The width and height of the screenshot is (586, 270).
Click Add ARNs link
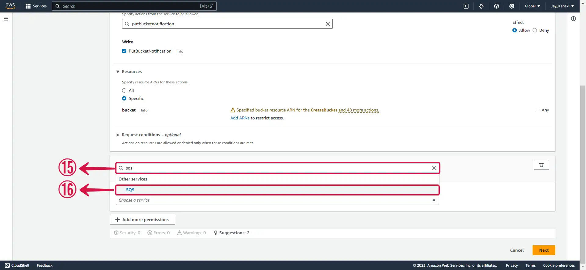(240, 118)
